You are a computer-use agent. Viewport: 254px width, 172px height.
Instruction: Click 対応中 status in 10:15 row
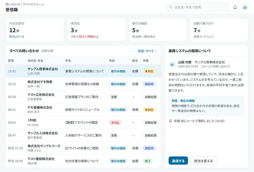tap(149, 84)
